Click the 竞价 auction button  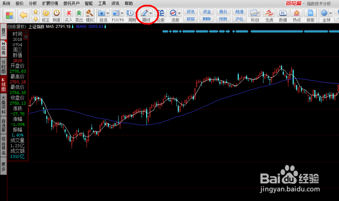pos(223,12)
